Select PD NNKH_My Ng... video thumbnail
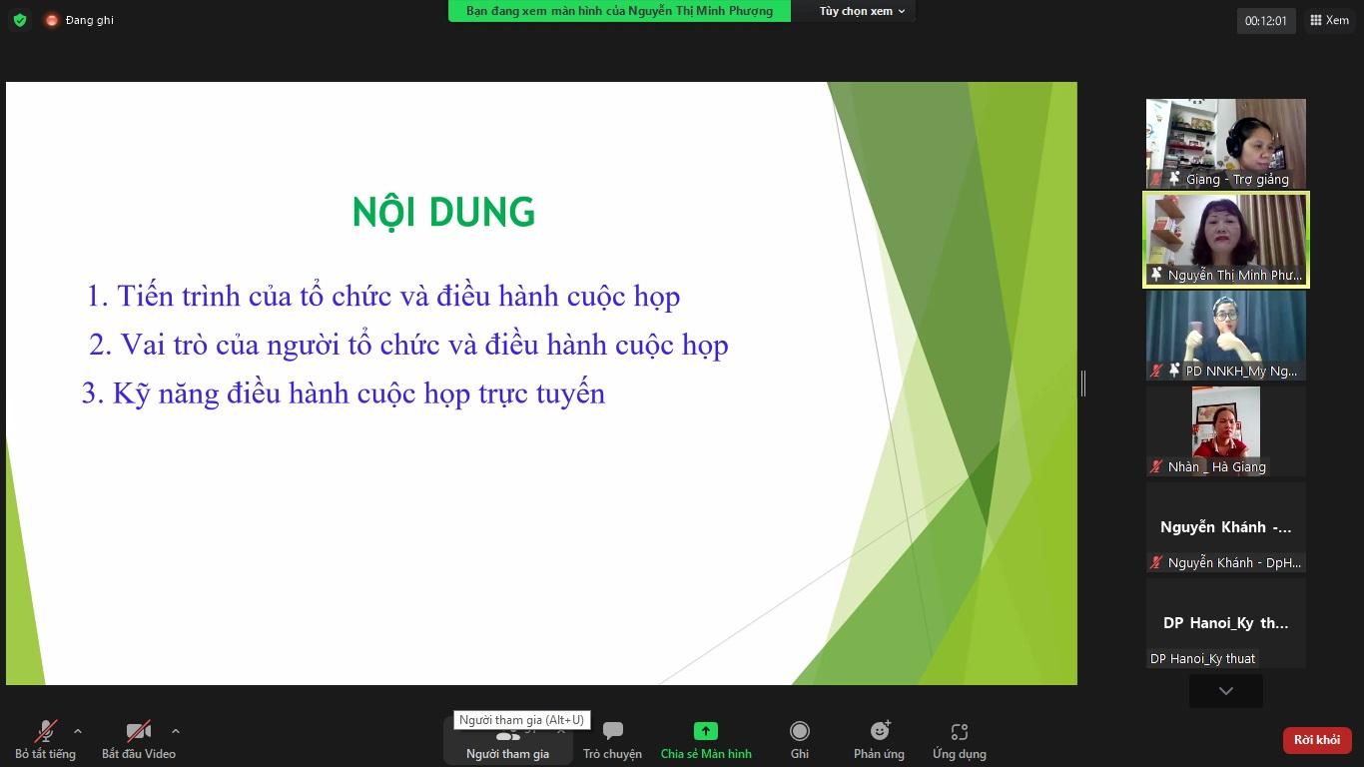The height and width of the screenshot is (767, 1364). coord(1226,336)
